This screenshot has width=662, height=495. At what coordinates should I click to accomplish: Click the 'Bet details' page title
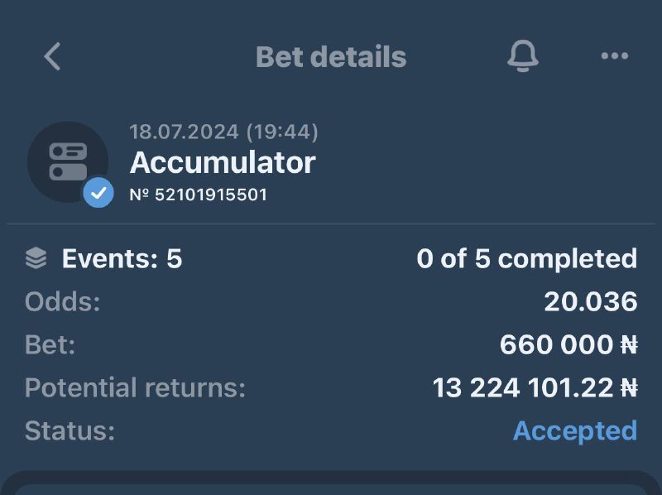point(331,56)
